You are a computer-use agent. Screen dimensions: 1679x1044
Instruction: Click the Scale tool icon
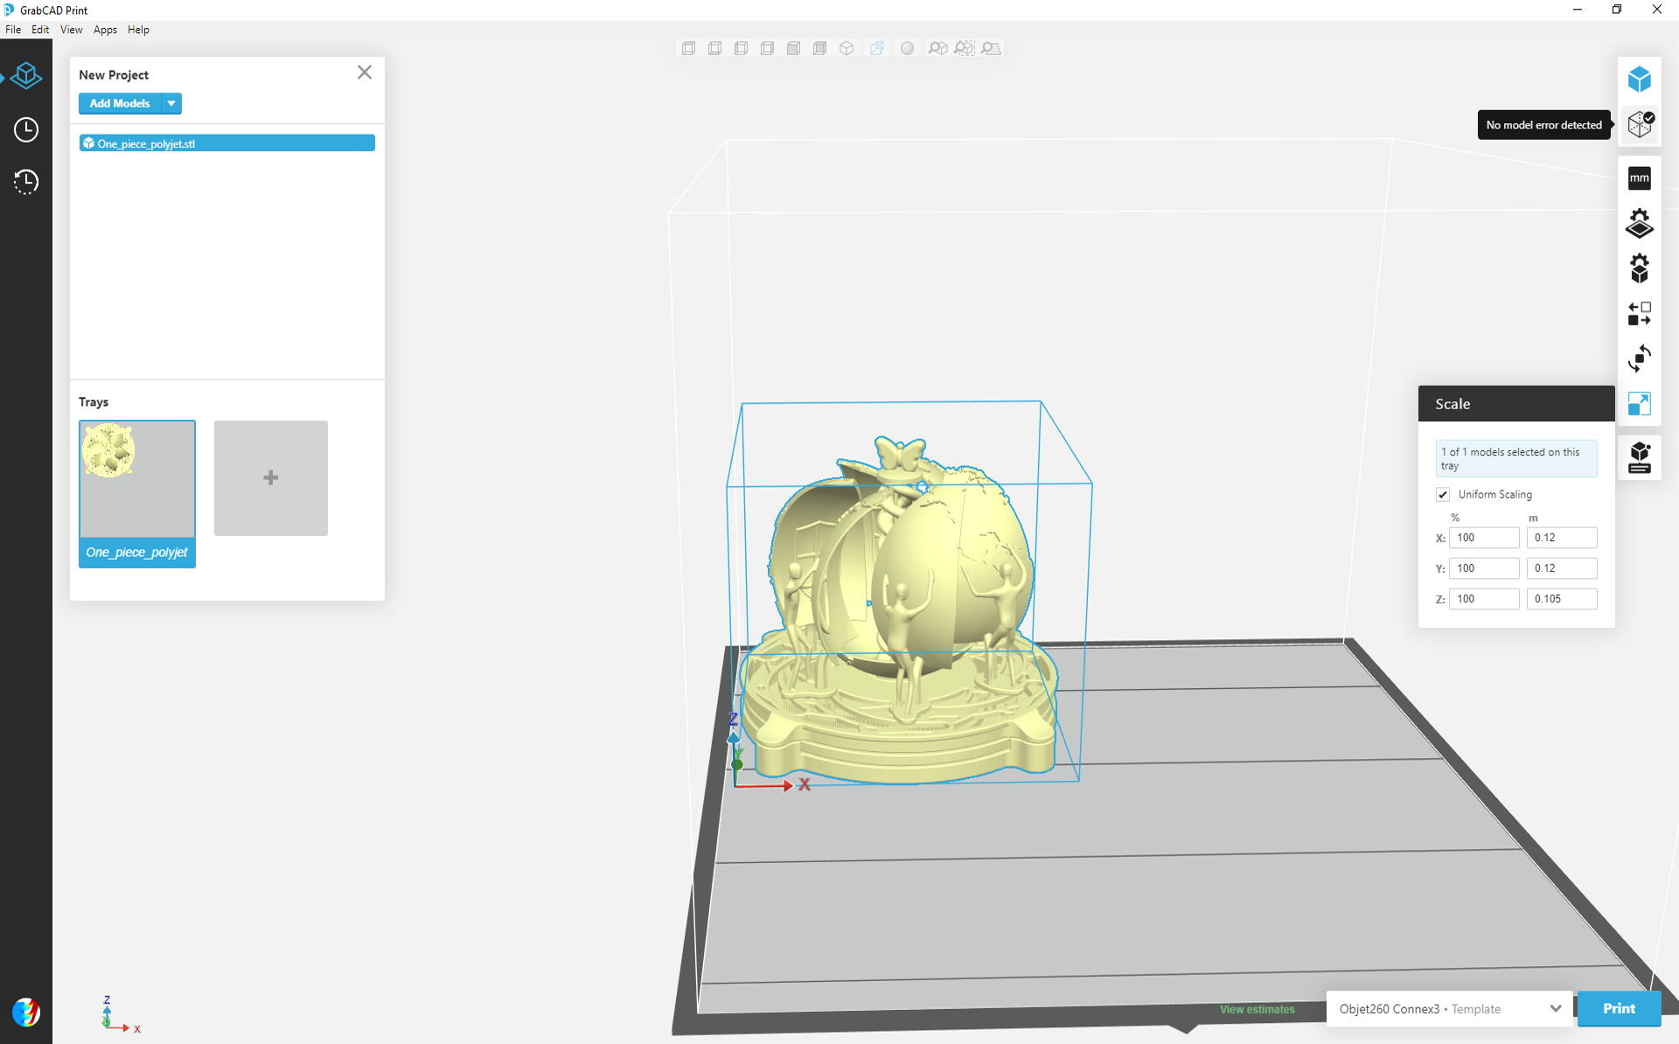point(1639,404)
